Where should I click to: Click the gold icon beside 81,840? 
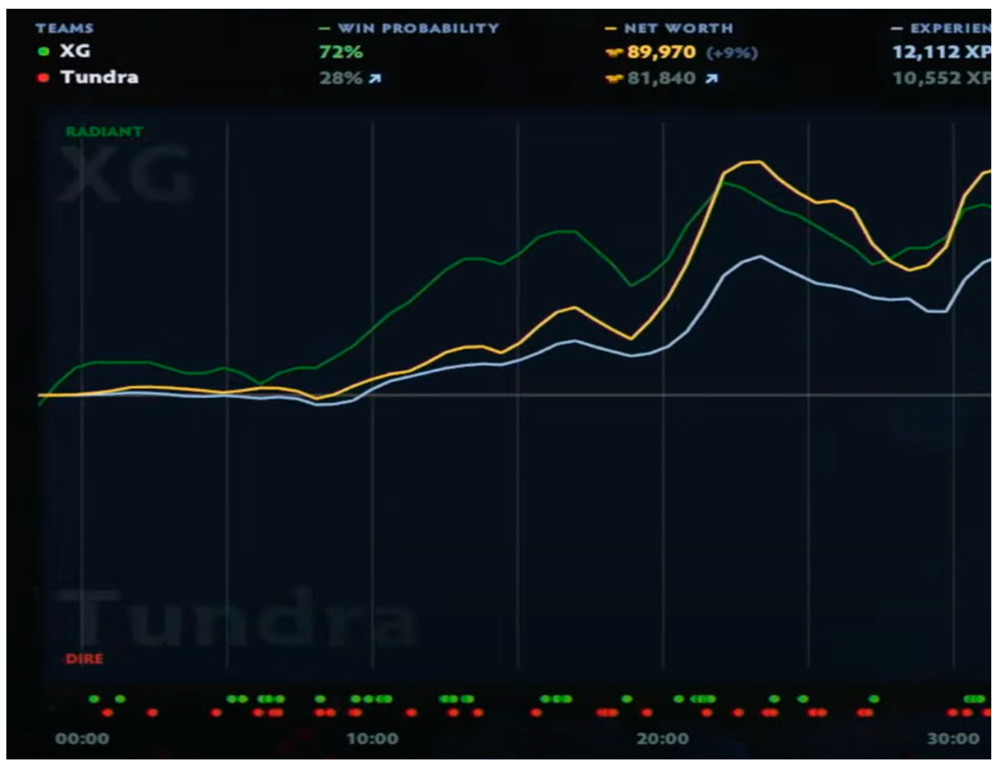pos(614,79)
